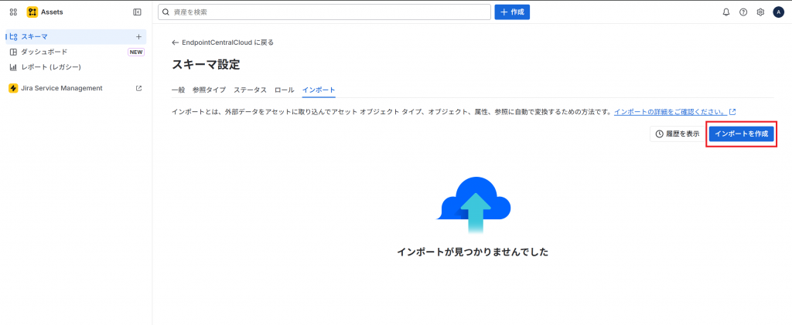Viewport: 792px width, 325px height.
Task: Click the 履歴を表示 button
Action: (x=678, y=134)
